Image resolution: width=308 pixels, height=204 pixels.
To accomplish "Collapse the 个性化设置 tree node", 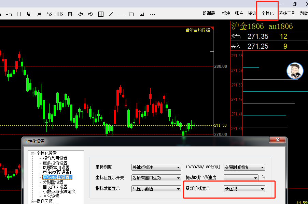I will pos(33,154).
